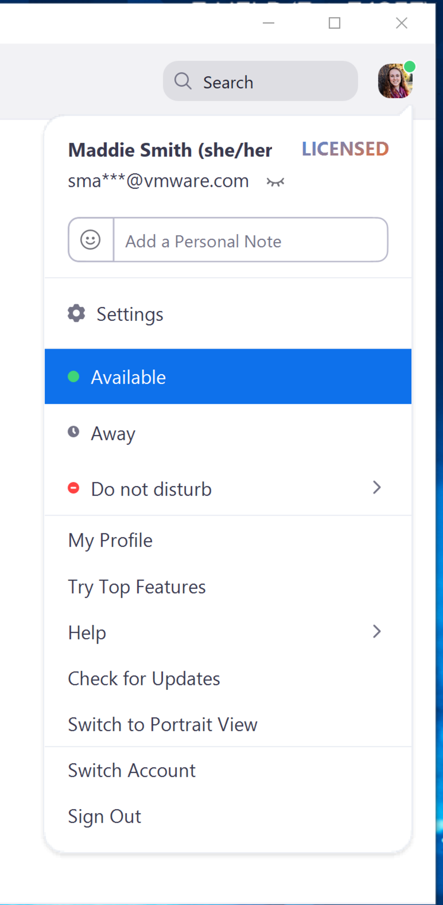Open Try Top Features
This screenshot has width=443, height=905.
tap(137, 587)
